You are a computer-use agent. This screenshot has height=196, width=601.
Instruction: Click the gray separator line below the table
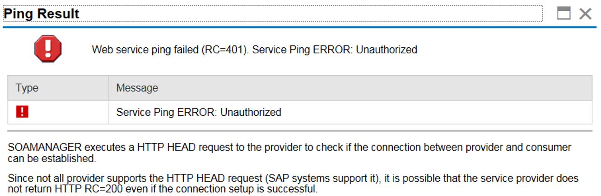[300, 131]
